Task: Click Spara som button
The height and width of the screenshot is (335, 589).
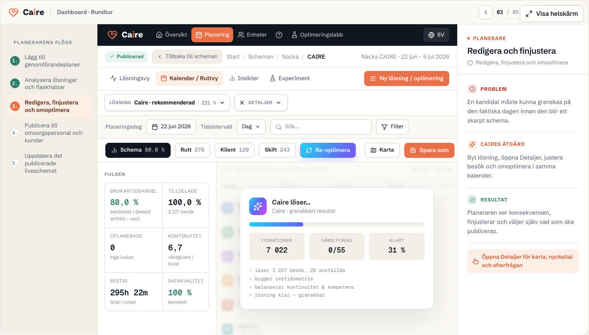Action: (429, 150)
